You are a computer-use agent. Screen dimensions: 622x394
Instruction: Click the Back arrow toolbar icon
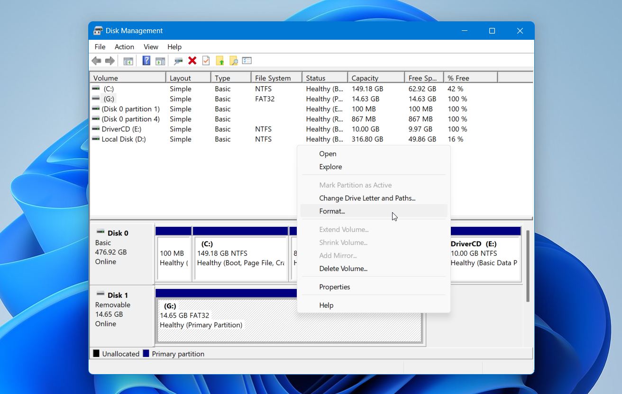coord(96,61)
